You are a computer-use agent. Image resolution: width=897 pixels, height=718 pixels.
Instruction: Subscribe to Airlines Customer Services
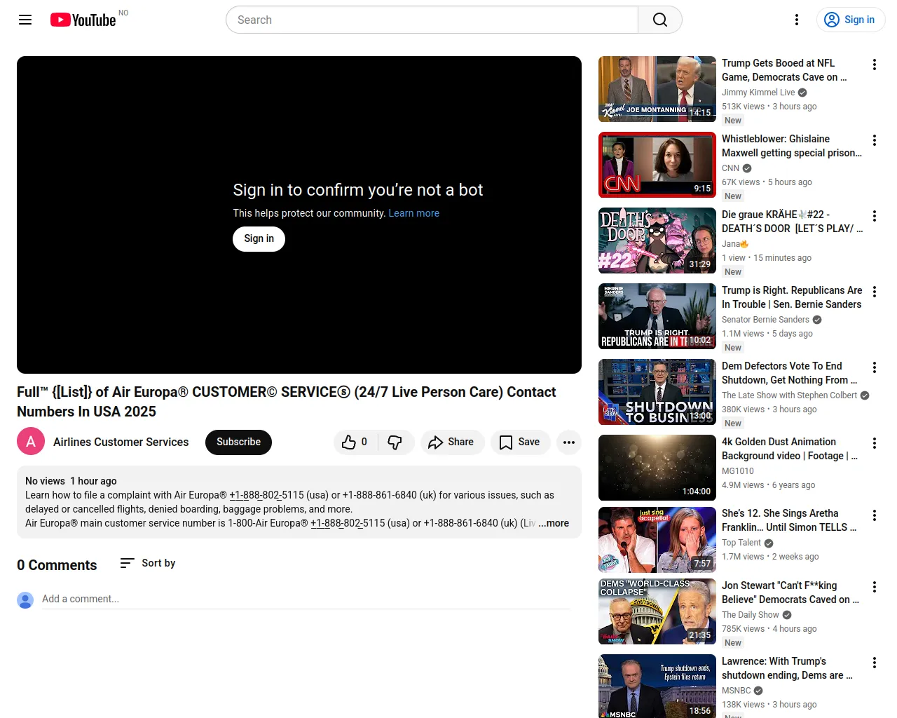[x=238, y=442]
